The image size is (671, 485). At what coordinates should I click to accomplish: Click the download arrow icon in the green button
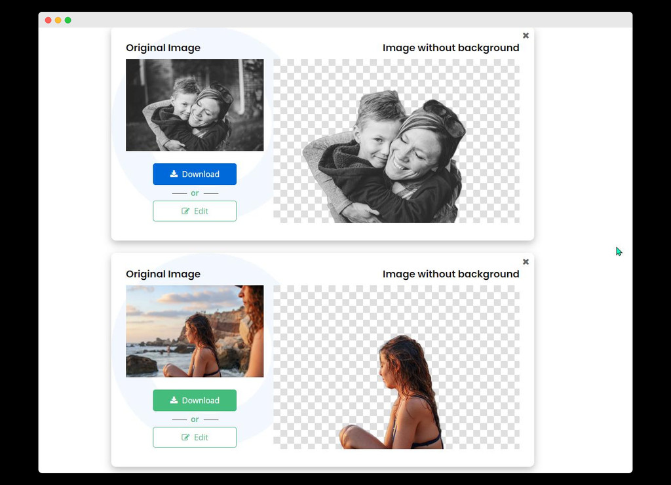[174, 400]
